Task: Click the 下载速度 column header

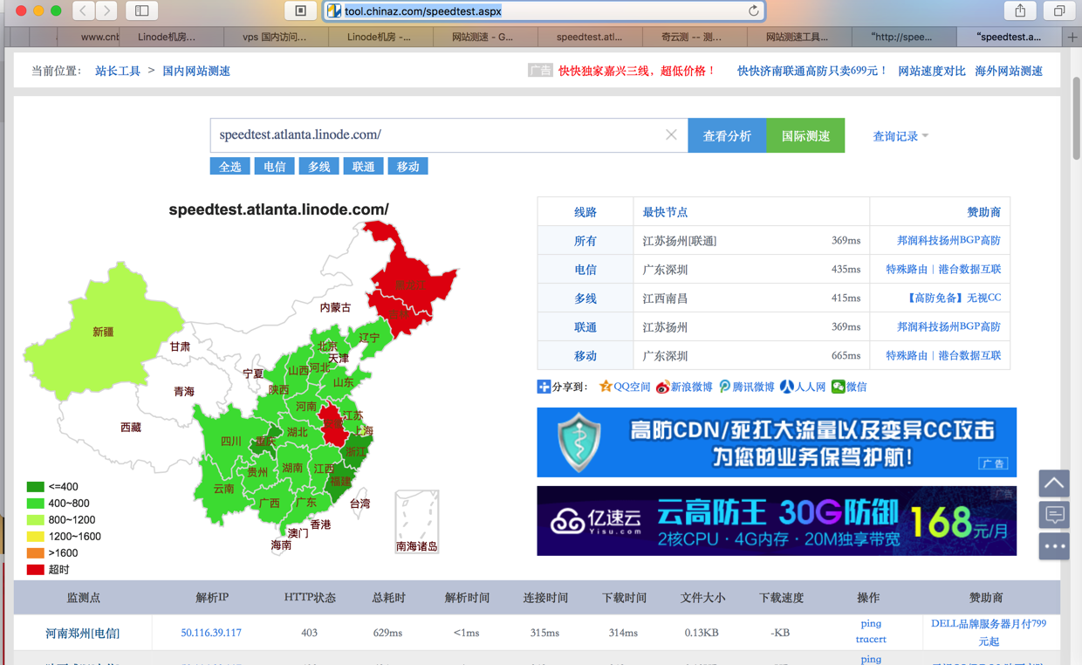Action: (x=781, y=598)
